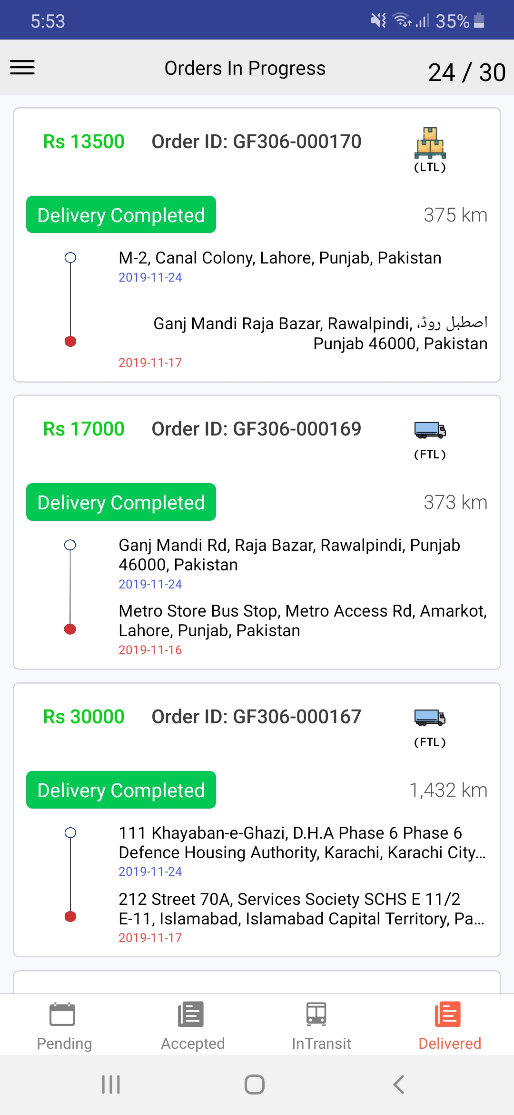Tap Android home button
Viewport: 514px width, 1115px height.
coord(255,1085)
